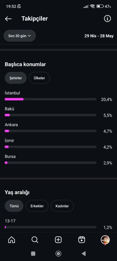The image size is (117, 261).
Task: Open the Search magnifier tab
Action: click(x=35, y=240)
